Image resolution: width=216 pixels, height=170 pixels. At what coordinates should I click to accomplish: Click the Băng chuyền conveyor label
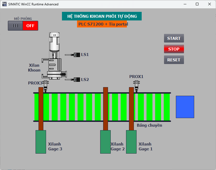click(x=149, y=125)
